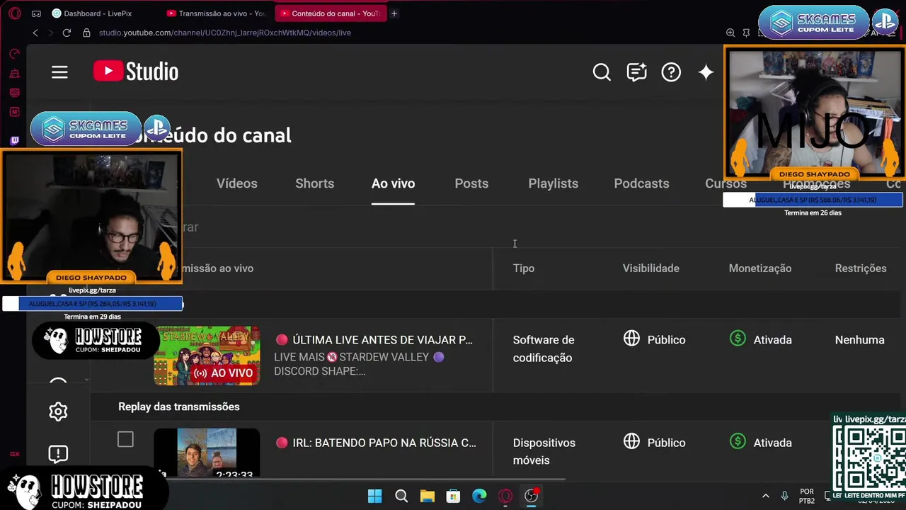Open GX Control speedometer in Opera sidebar
The image size is (906, 510).
tap(14, 54)
